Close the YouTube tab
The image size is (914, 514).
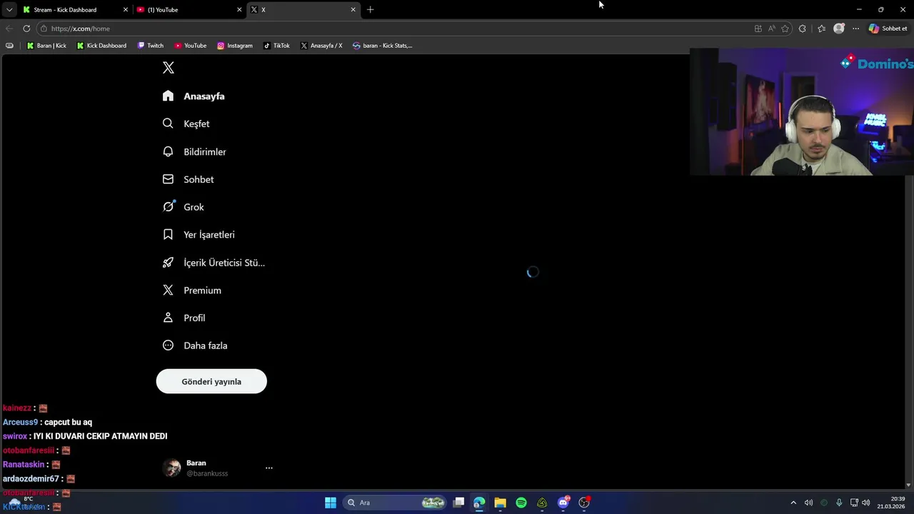(x=239, y=10)
